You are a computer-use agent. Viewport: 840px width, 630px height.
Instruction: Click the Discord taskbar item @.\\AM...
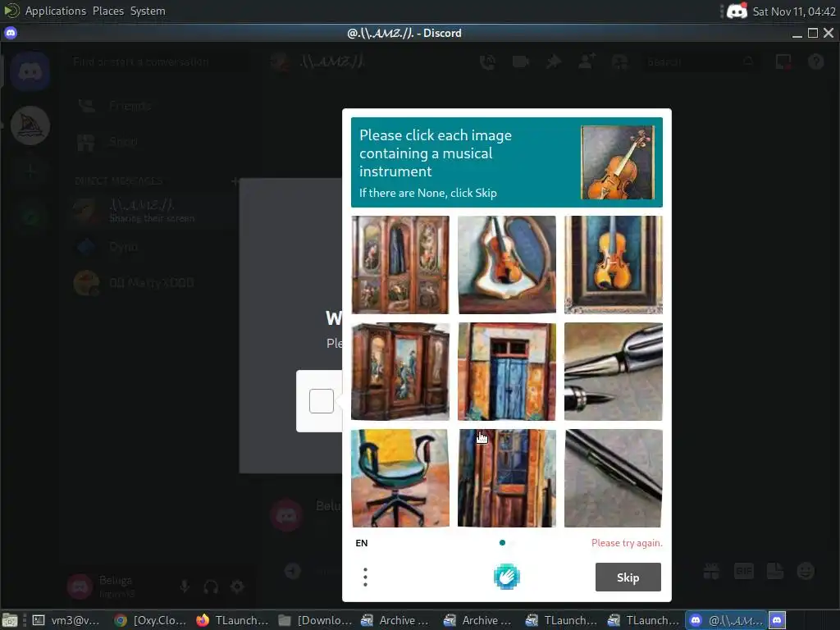pyautogui.click(x=726, y=620)
